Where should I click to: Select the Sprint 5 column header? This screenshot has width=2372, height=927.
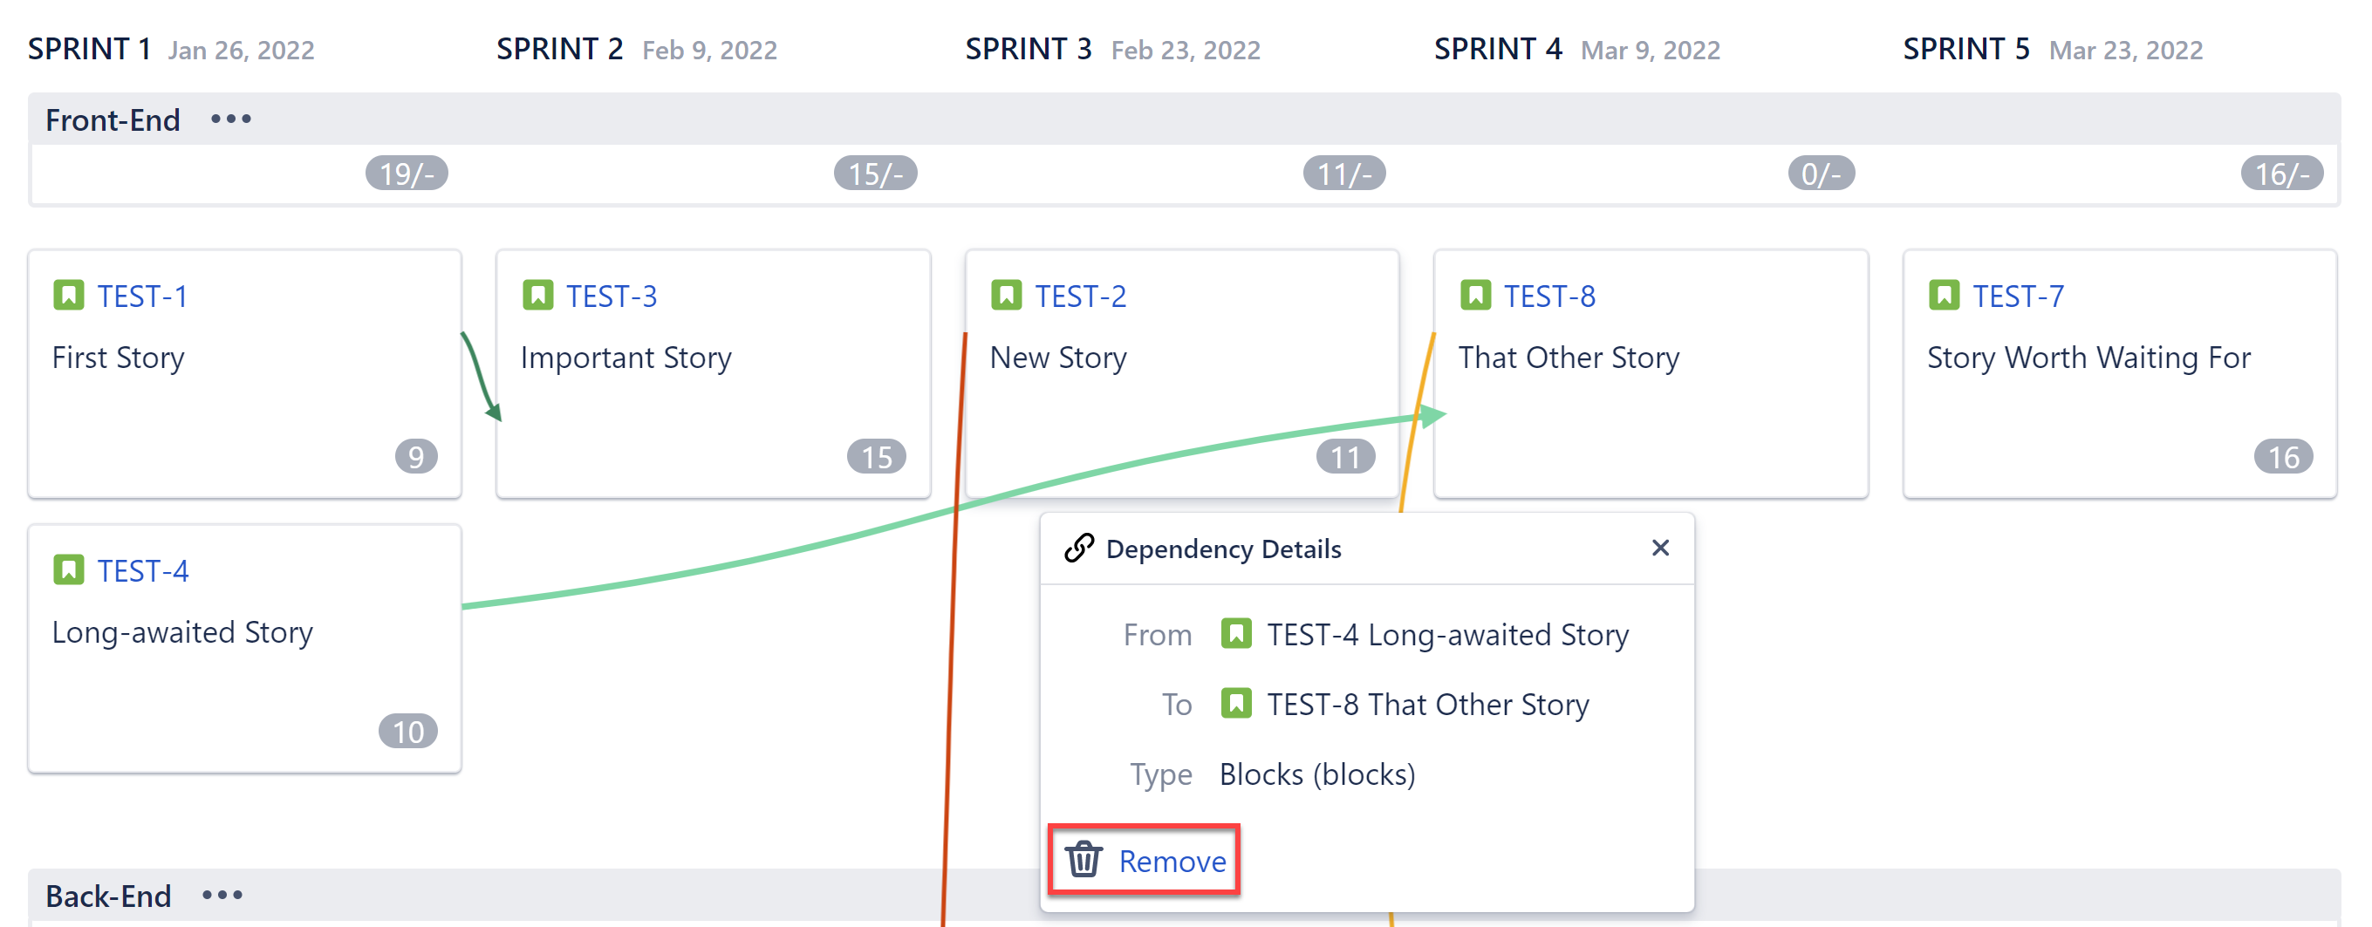point(1966,48)
